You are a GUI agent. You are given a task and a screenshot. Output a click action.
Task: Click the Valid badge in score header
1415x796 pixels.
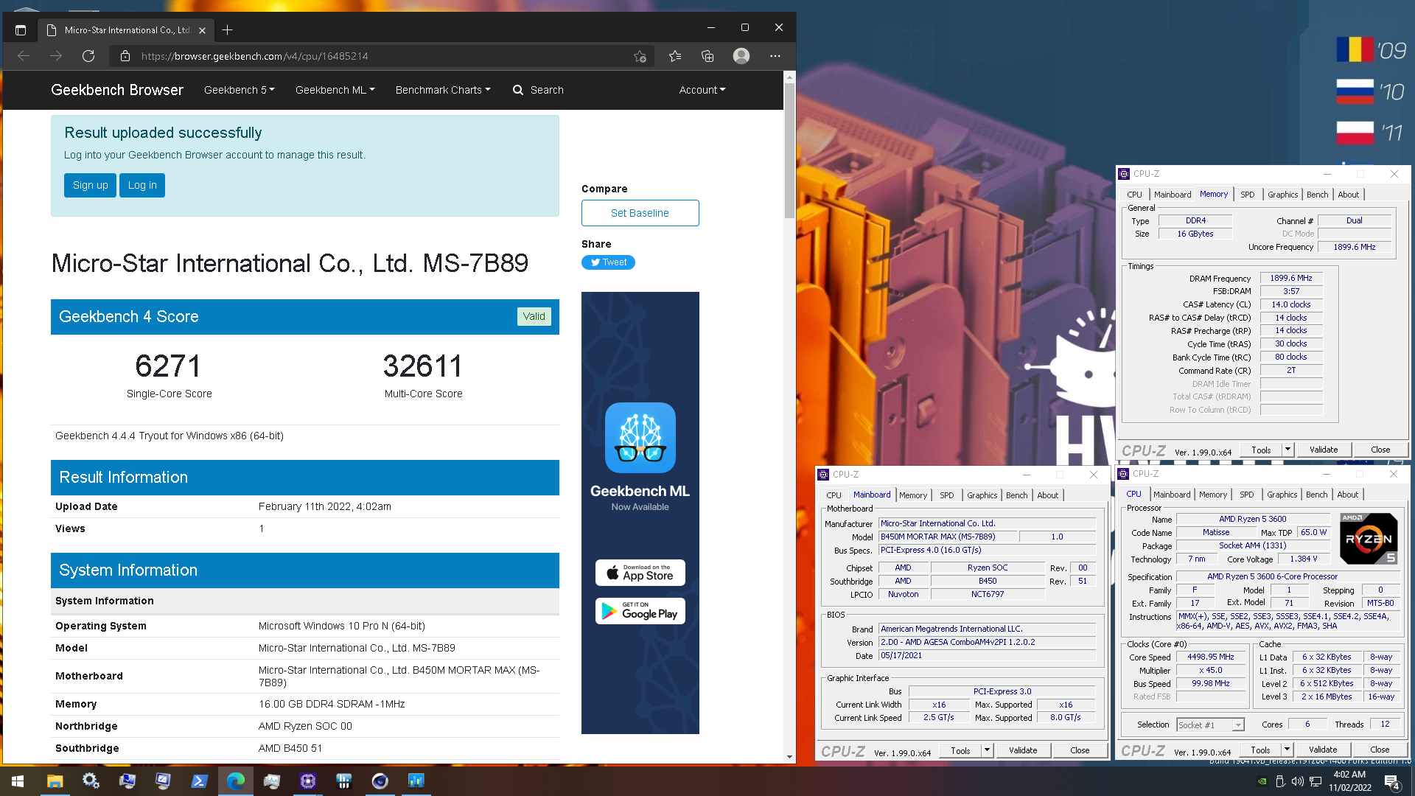pos(534,316)
